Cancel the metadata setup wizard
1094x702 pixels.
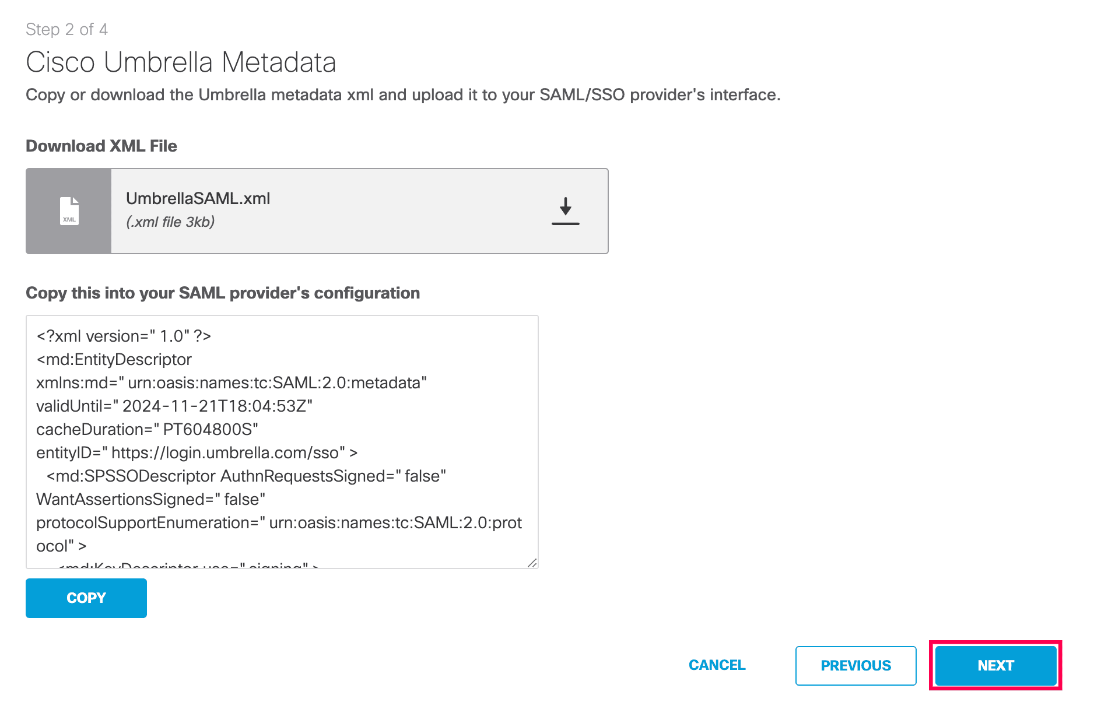(x=717, y=665)
